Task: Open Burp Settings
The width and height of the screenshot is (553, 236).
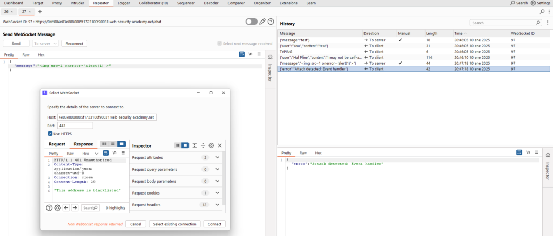Action: click(x=540, y=3)
